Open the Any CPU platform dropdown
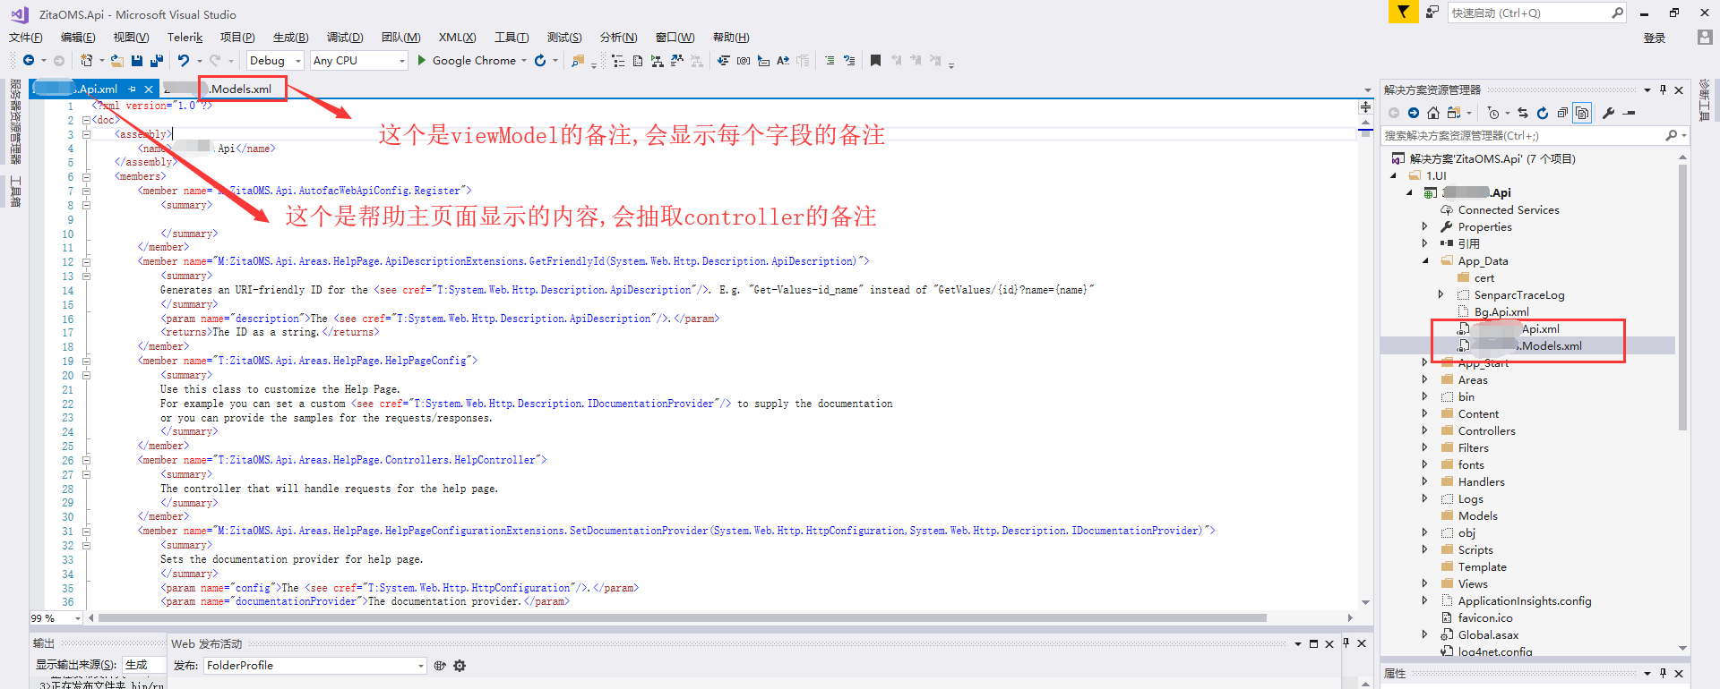Image resolution: width=1720 pixels, height=689 pixels. pos(359,60)
